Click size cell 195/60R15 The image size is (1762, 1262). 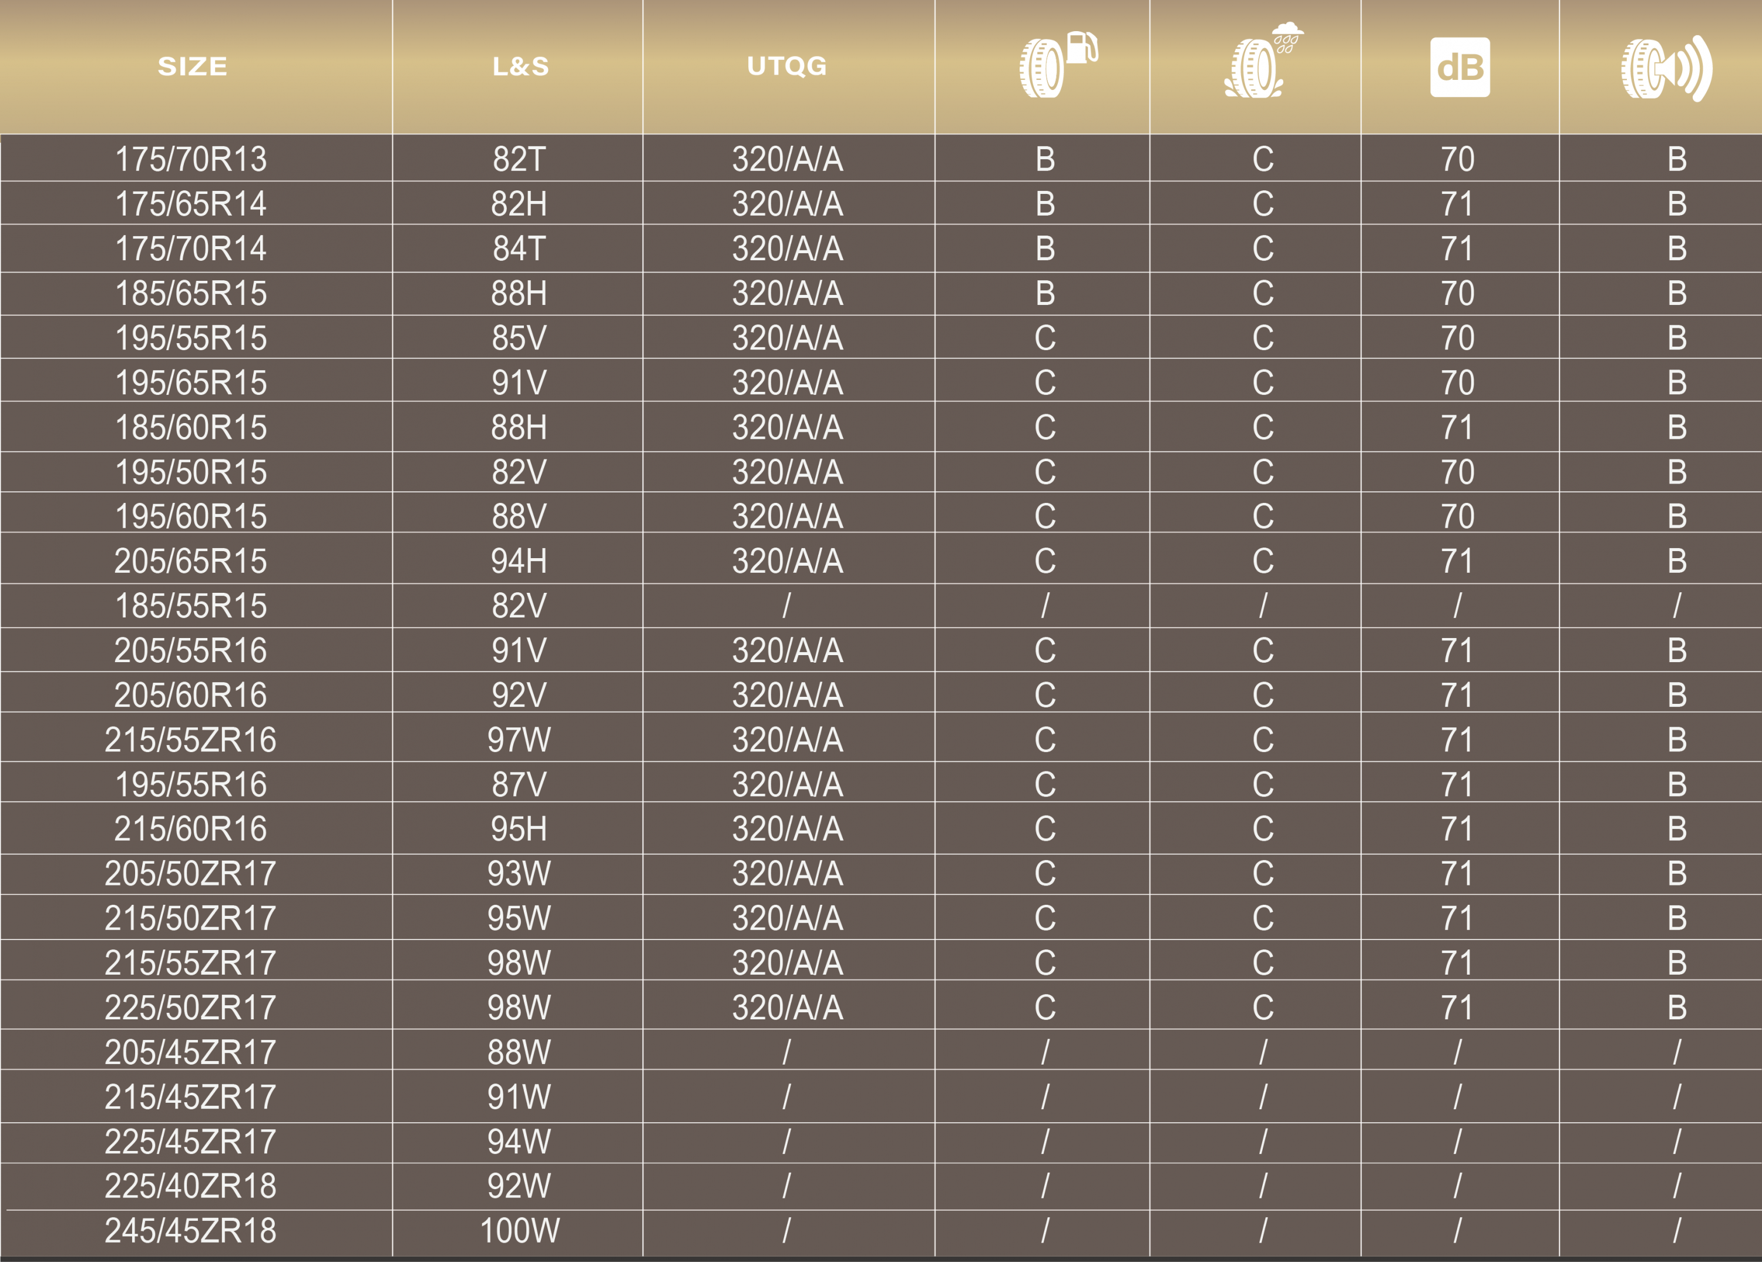(191, 516)
